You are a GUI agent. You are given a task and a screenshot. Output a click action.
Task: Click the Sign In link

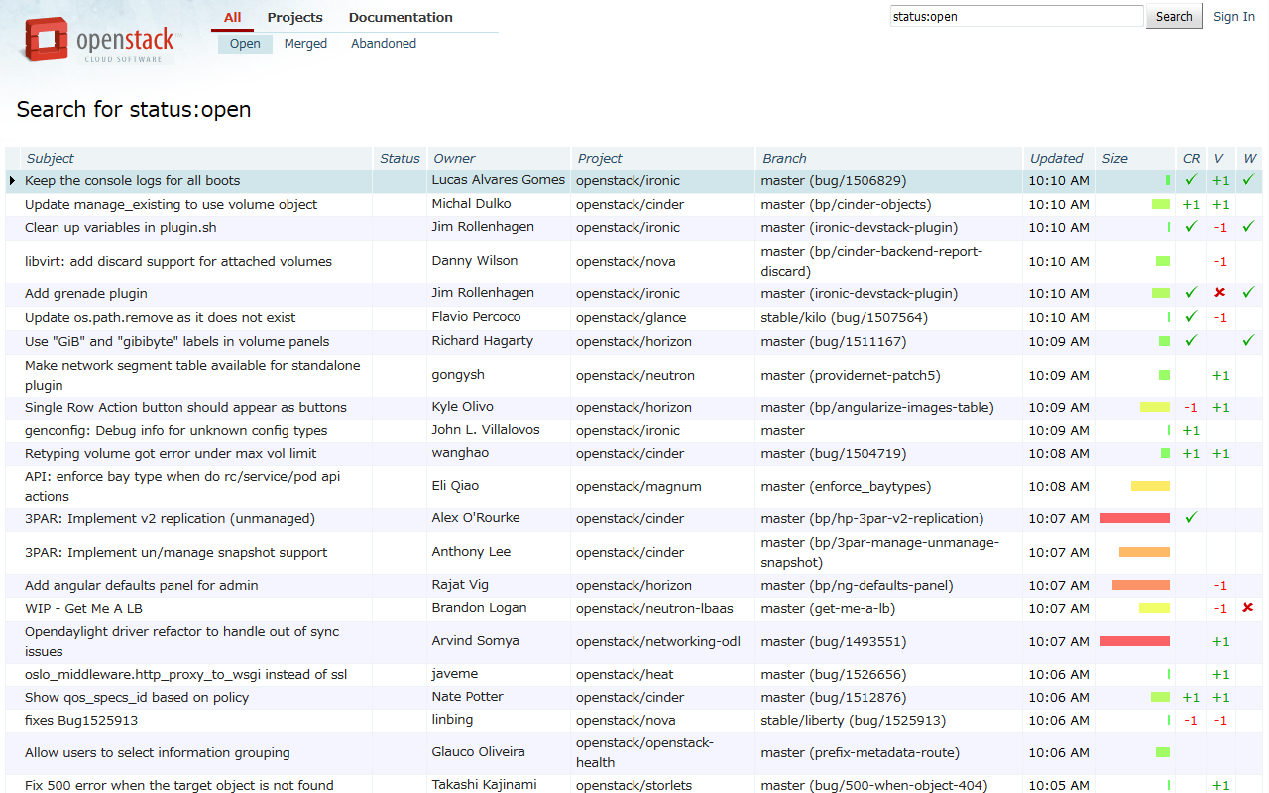pos(1233,17)
